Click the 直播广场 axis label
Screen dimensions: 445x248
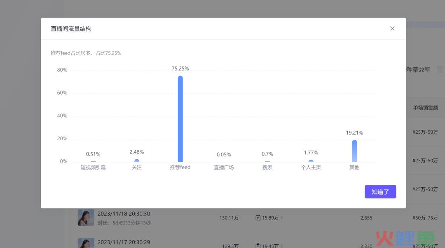[224, 168]
